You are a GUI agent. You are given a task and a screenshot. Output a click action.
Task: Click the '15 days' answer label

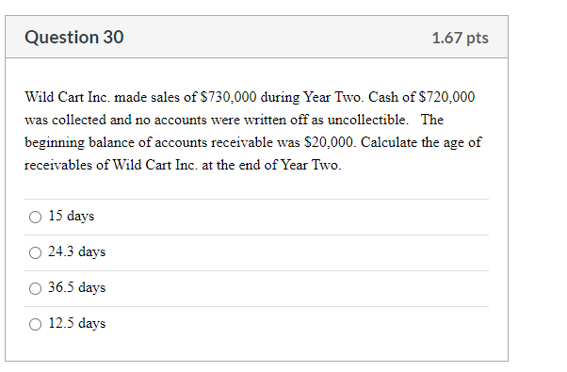click(x=72, y=216)
